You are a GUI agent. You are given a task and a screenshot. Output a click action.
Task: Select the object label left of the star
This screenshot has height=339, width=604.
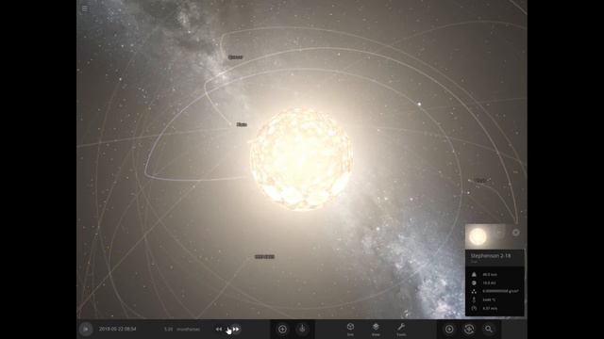pyautogui.click(x=242, y=124)
